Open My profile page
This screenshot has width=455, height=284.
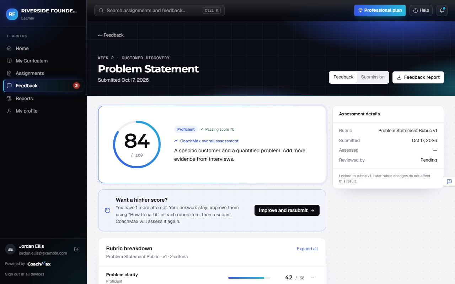click(x=43, y=111)
